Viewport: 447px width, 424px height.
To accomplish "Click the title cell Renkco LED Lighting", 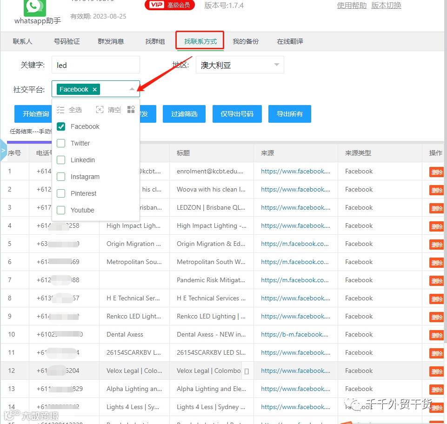I will (211, 316).
